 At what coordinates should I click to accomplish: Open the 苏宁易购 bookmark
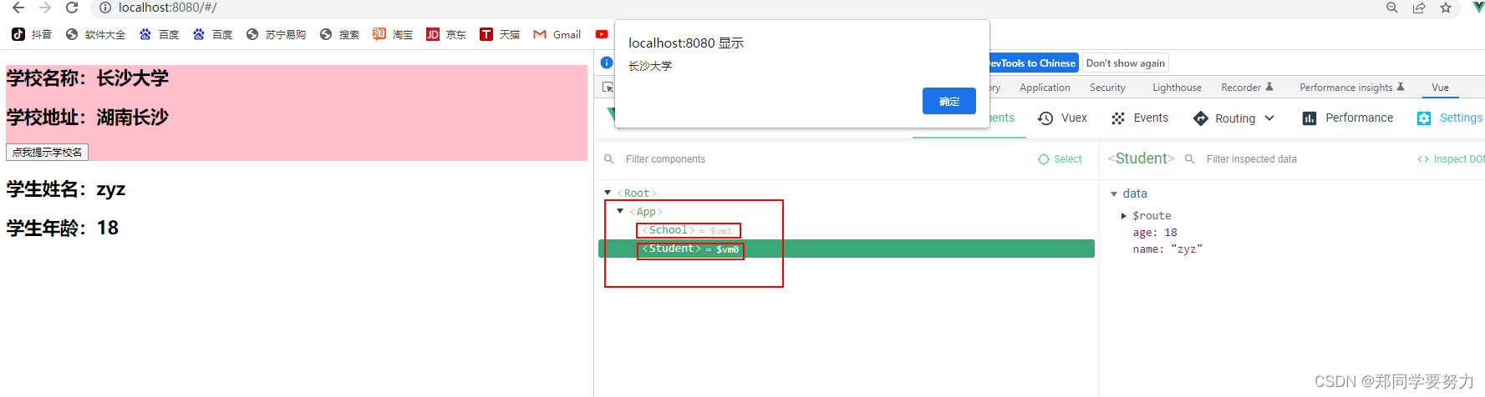[x=276, y=34]
